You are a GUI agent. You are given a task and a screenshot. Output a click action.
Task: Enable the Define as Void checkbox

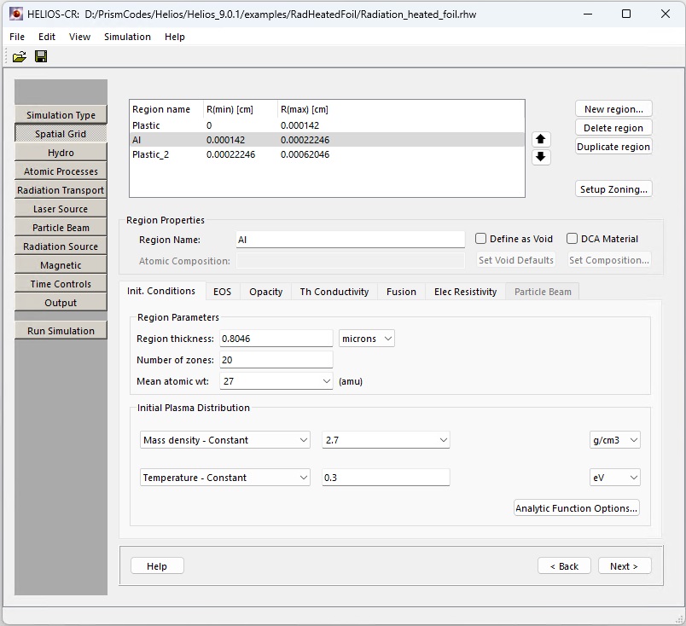pos(481,239)
